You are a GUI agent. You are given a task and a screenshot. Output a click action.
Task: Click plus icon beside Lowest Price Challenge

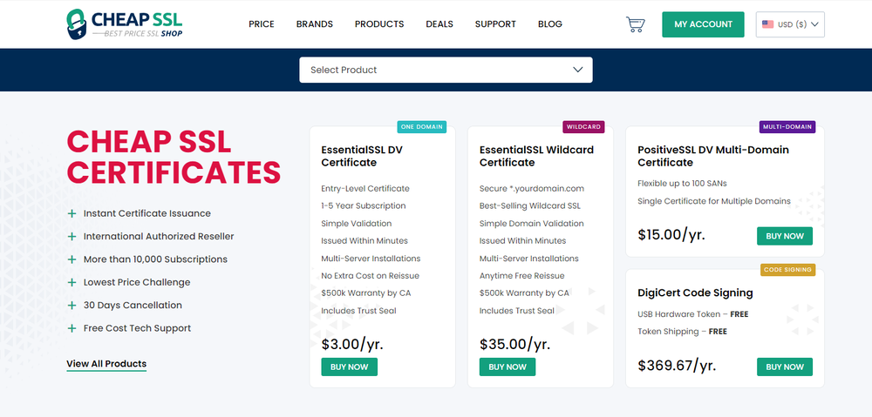(x=72, y=282)
